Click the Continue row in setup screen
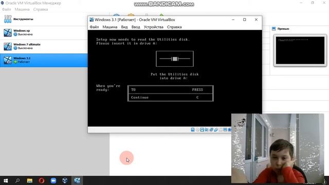329x185 pixels. (x=170, y=98)
